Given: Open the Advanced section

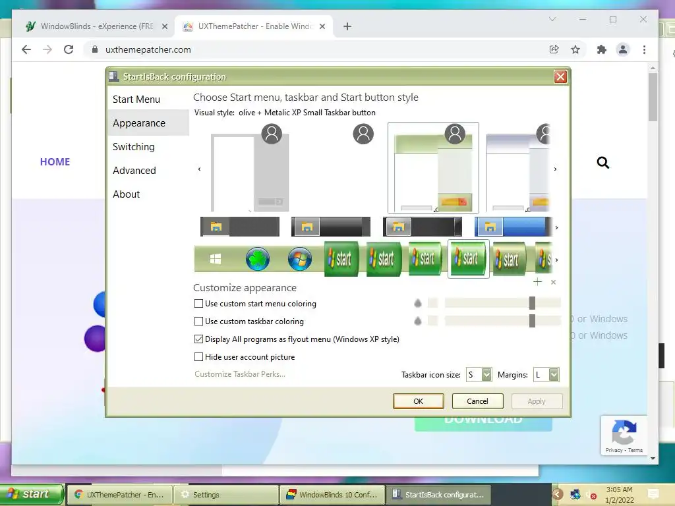Looking at the screenshot, I should 134,171.
